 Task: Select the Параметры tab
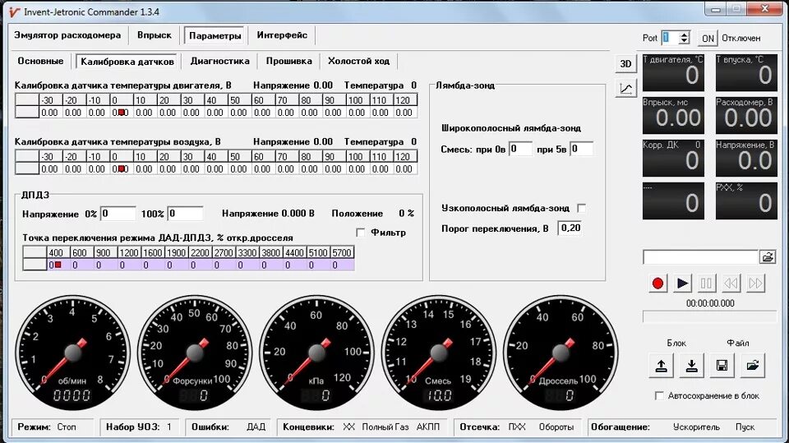point(215,35)
